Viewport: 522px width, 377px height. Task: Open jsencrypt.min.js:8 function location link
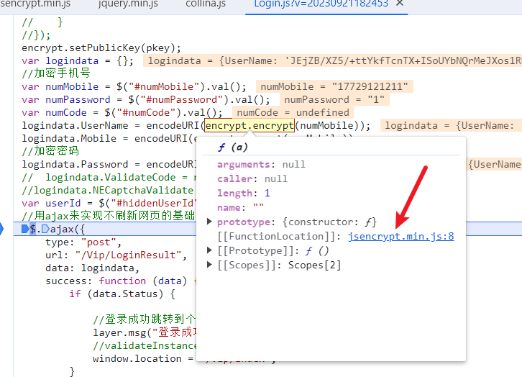[400, 237]
